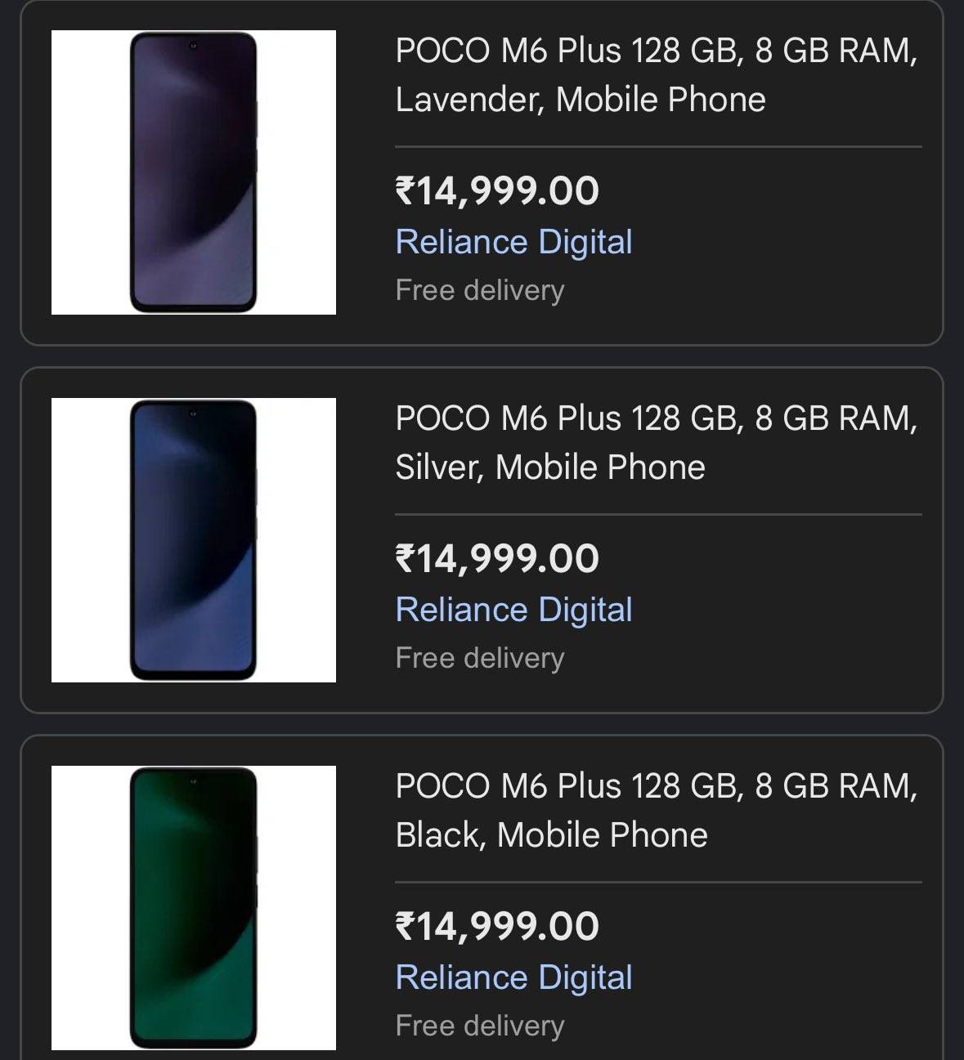Click Free delivery text under the Black listing
The image size is (964, 1060).
tap(480, 1026)
